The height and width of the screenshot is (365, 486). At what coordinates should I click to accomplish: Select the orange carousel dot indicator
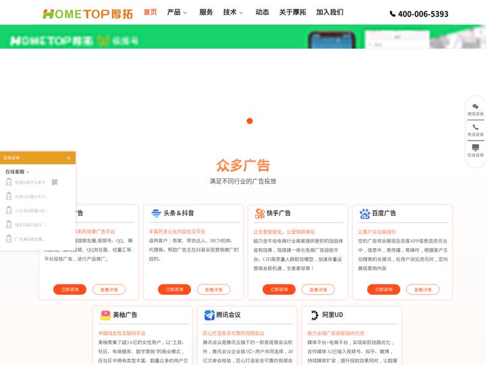pos(250,121)
